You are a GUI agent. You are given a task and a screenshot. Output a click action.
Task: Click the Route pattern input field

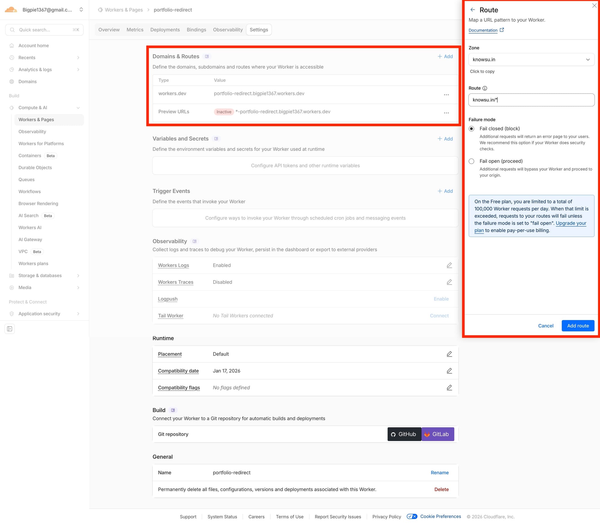531,100
